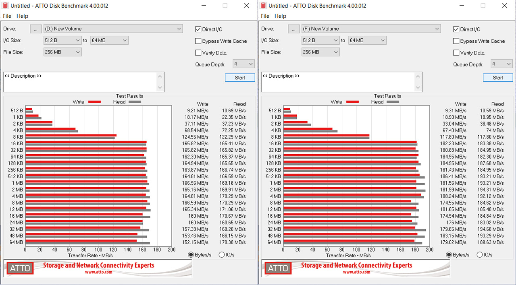516x285 pixels.
Task: Click the 194.68 MB/s read value in right window
Action: (491, 229)
